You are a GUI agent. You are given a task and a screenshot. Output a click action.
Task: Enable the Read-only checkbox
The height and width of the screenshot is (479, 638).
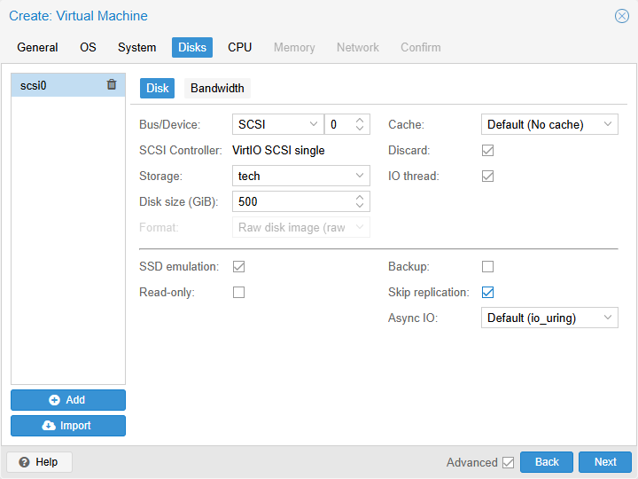point(238,292)
